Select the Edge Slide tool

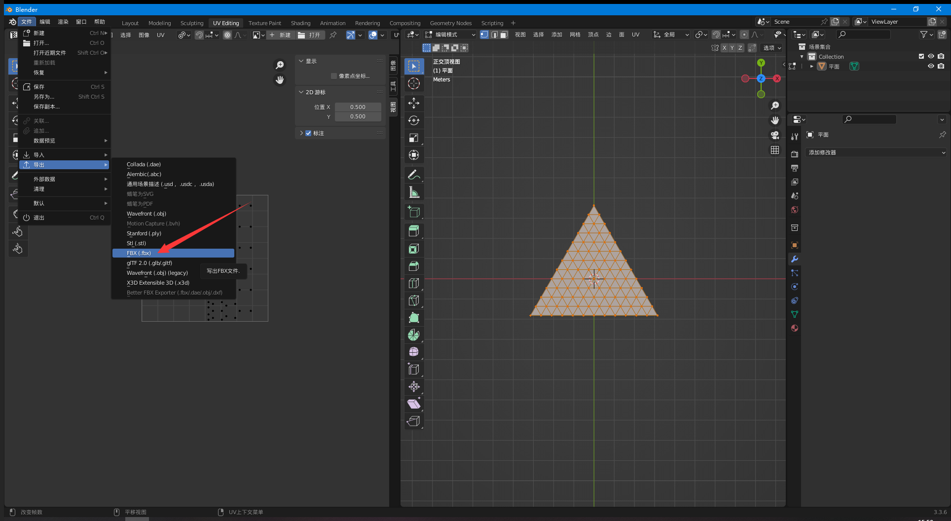(414, 369)
